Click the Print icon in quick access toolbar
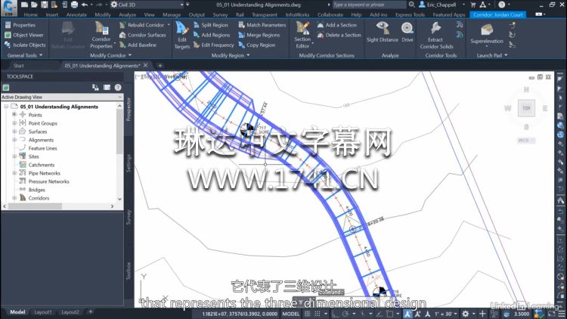This screenshot has height=319, width=567. pos(75,5)
